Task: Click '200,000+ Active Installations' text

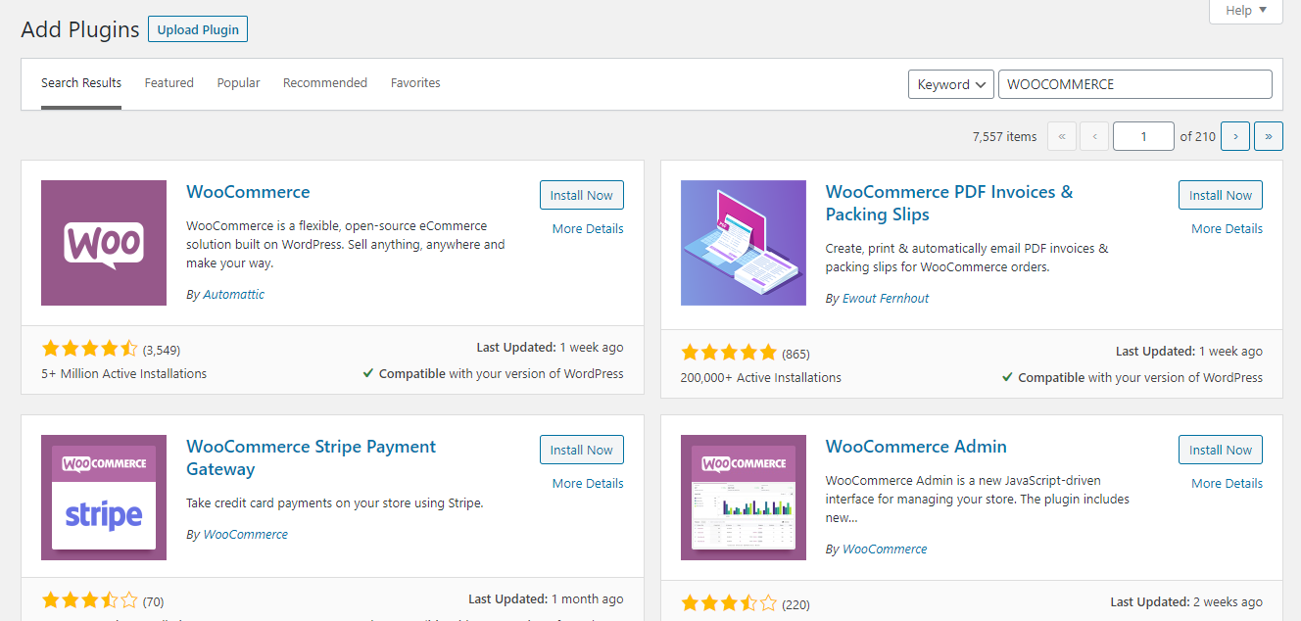Action: 761,377
